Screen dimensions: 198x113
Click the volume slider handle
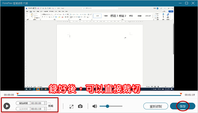click(x=107, y=106)
